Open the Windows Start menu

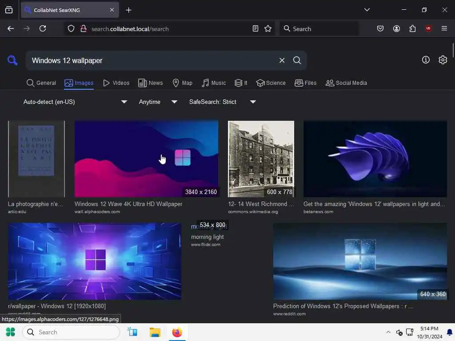(11, 332)
